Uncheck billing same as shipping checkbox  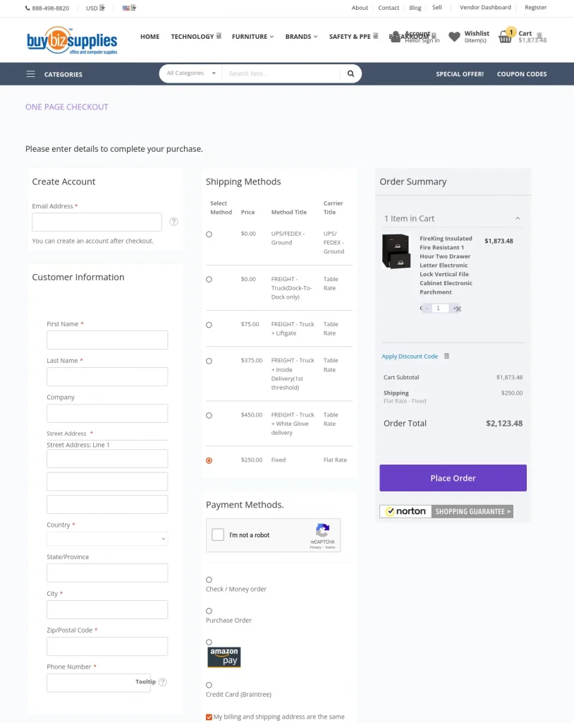[x=209, y=716]
